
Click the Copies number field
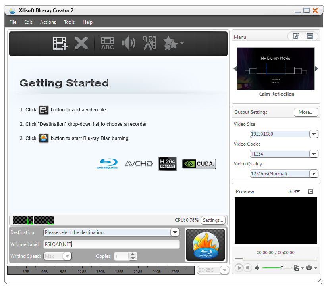(x=122, y=256)
